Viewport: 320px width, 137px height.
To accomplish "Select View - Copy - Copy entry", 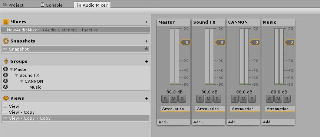I will tap(76, 118).
